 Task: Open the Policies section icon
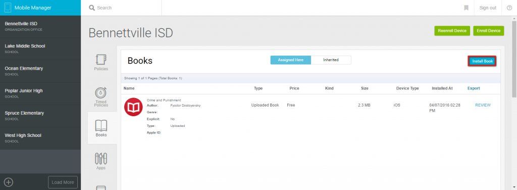pos(101,60)
